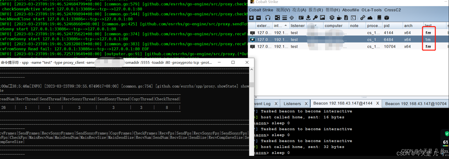Show the targets view crosshair icon
This screenshot has width=449, height=159.
292,18
